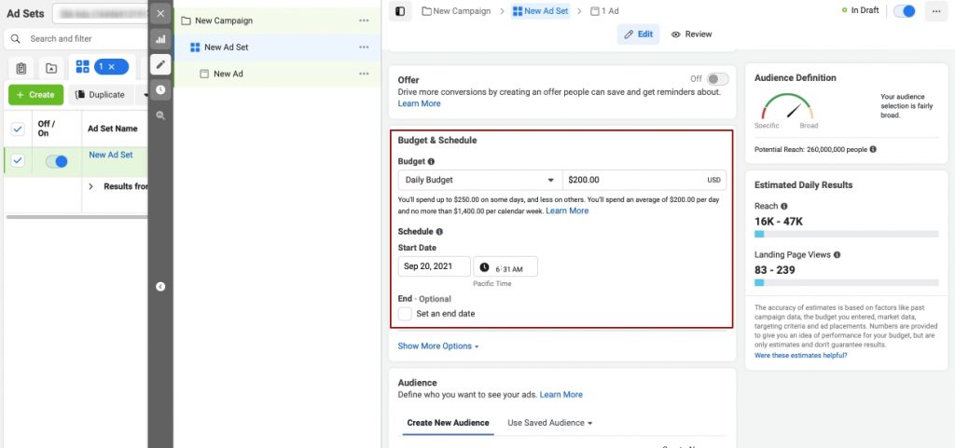The height and width of the screenshot is (448, 955).
Task: Click the Search and filter box
Action: pyautogui.click(x=76, y=38)
